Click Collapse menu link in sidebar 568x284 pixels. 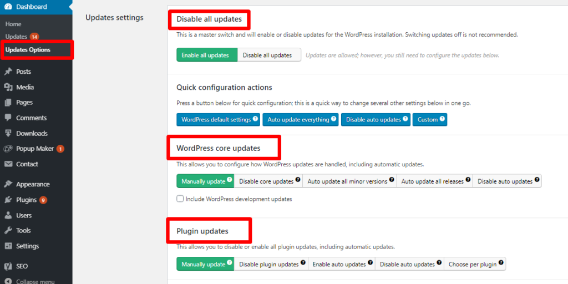35,281
